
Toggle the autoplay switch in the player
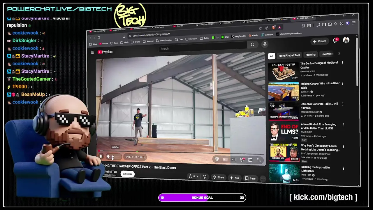click(225, 160)
